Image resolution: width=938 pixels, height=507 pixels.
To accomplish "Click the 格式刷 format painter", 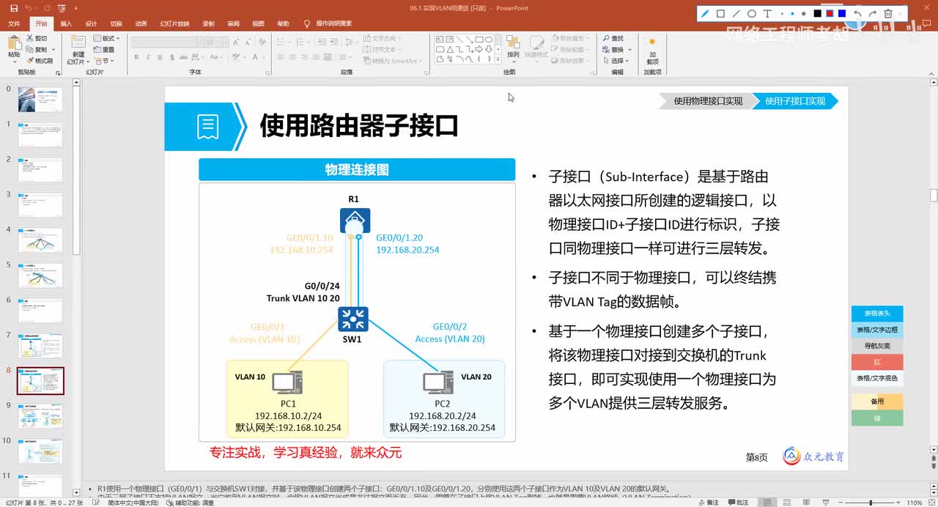I will (39, 61).
